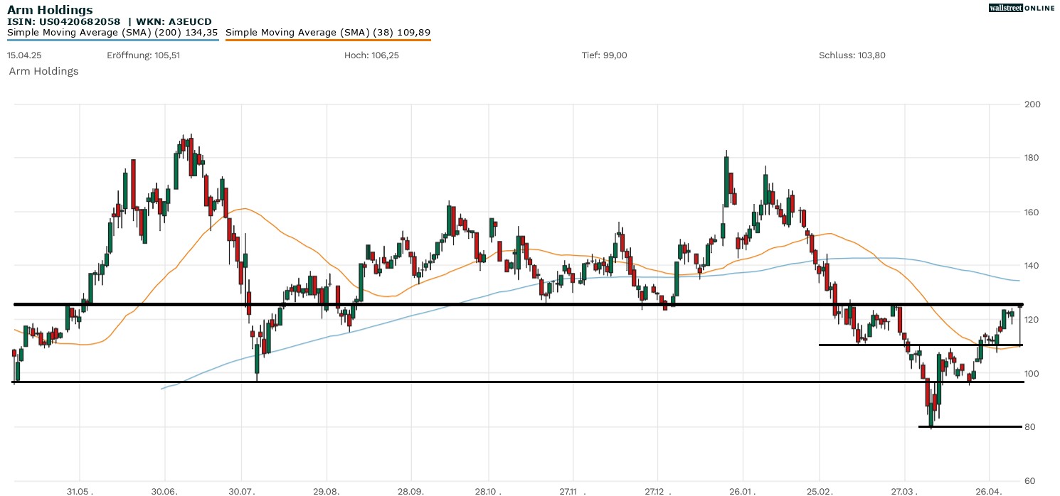Click the 60 price axis label
Viewport: 1060px width, 496px height.
coord(1029,481)
